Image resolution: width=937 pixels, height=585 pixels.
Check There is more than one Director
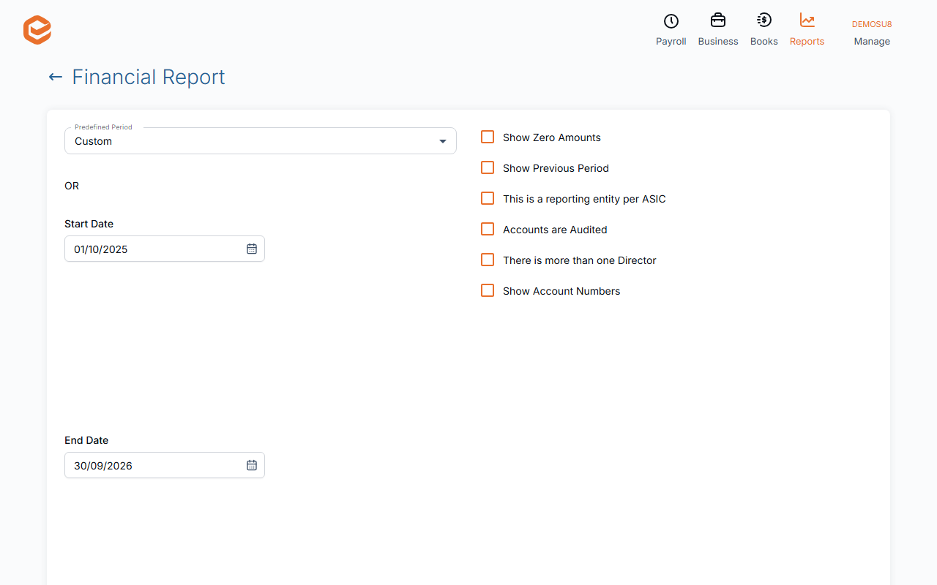point(488,260)
